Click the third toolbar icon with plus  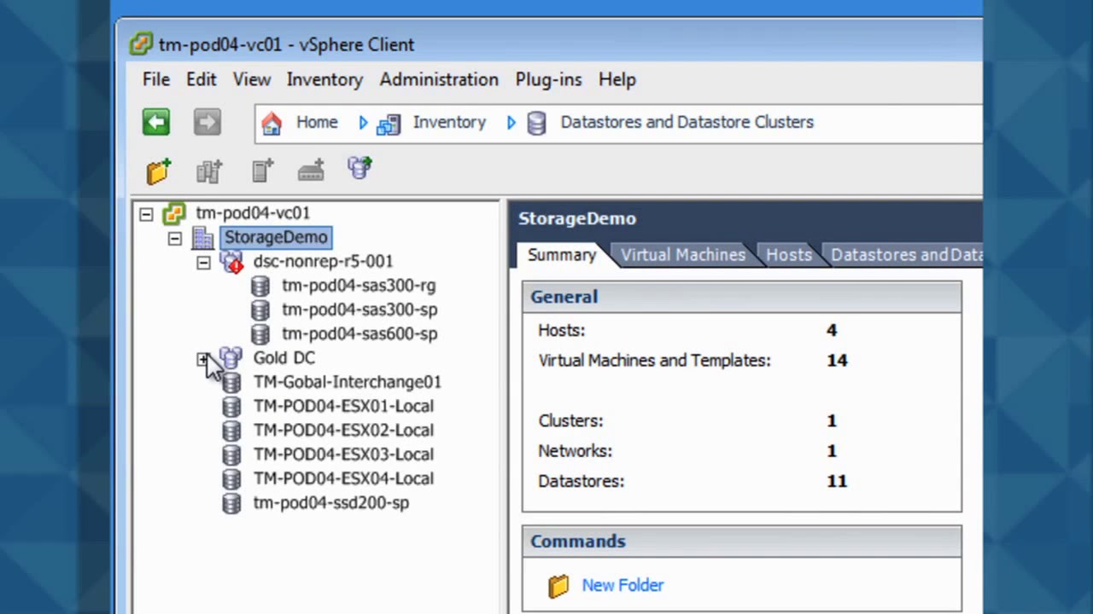pyautogui.click(x=262, y=171)
